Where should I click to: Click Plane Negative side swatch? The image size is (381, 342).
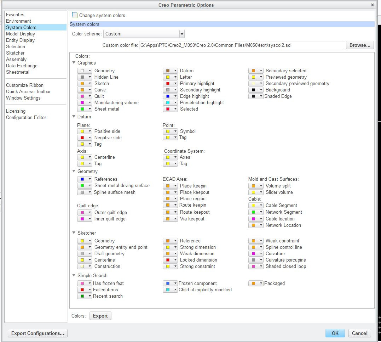(x=82, y=138)
